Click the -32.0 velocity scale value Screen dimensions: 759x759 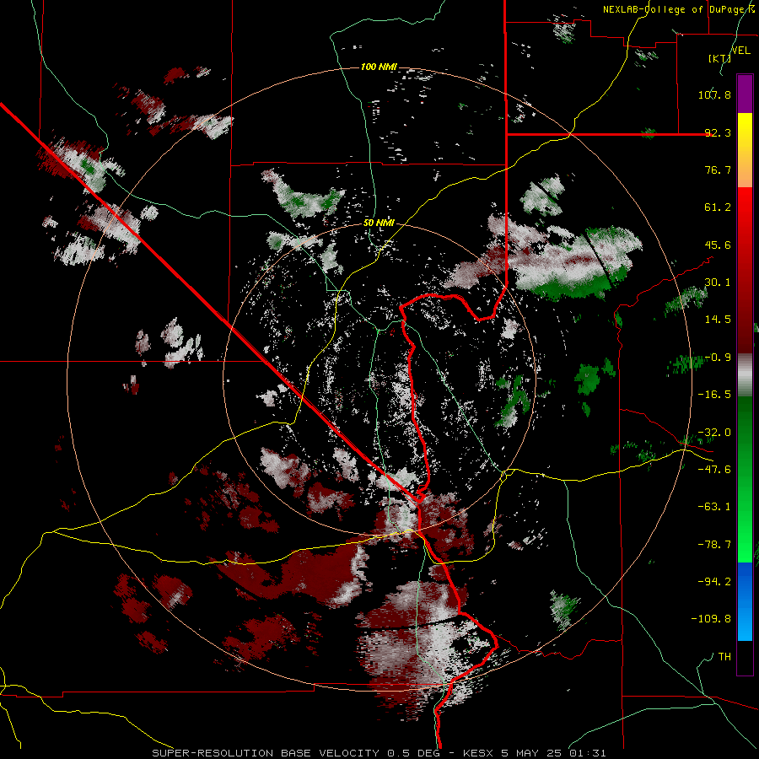click(x=714, y=433)
